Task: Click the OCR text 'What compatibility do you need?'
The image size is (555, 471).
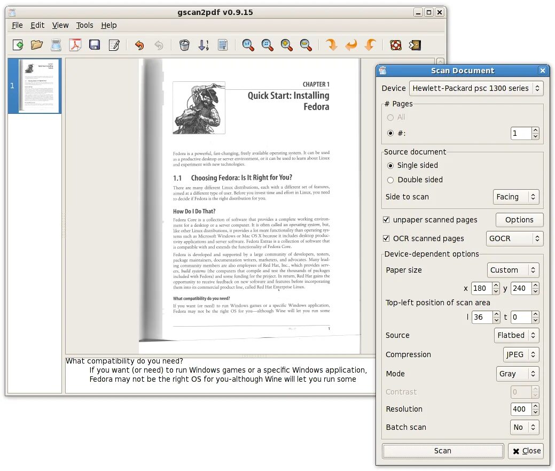Action: pyautogui.click(x=124, y=361)
